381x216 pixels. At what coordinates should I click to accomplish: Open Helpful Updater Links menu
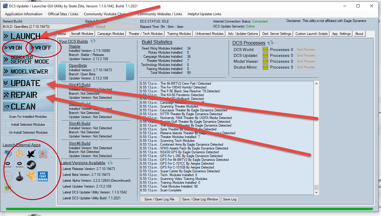pos(204,14)
